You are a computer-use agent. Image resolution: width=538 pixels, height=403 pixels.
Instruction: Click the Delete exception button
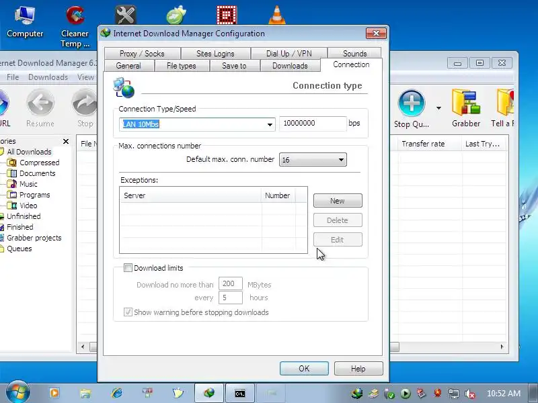pyautogui.click(x=338, y=220)
